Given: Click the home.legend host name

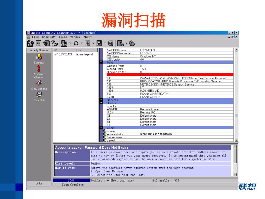Looking at the screenshot, I should click(x=84, y=54).
